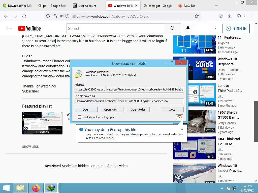Open the IBM ThinkPad 9:13 thumbnail
The height and width of the screenshot is (193, 258).
(x=194, y=148)
